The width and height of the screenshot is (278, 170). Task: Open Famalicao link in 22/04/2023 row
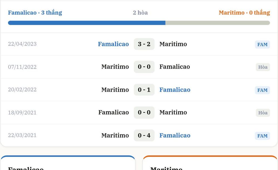pyautogui.click(x=113, y=44)
